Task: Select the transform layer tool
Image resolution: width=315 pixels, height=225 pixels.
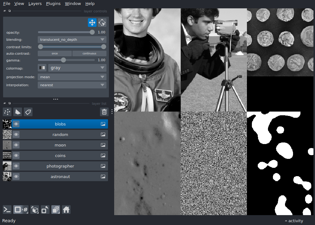Action: tap(102, 23)
